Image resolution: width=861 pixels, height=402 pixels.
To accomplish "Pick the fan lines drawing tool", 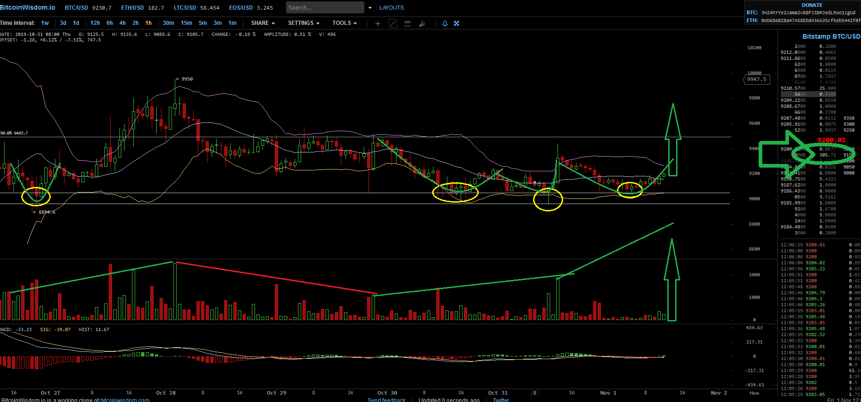I will click(x=422, y=23).
